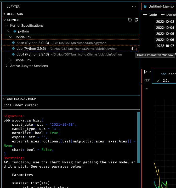Click the chart: bool = False line
The width and height of the screenshot is (176, 188).
[x=33, y=150]
